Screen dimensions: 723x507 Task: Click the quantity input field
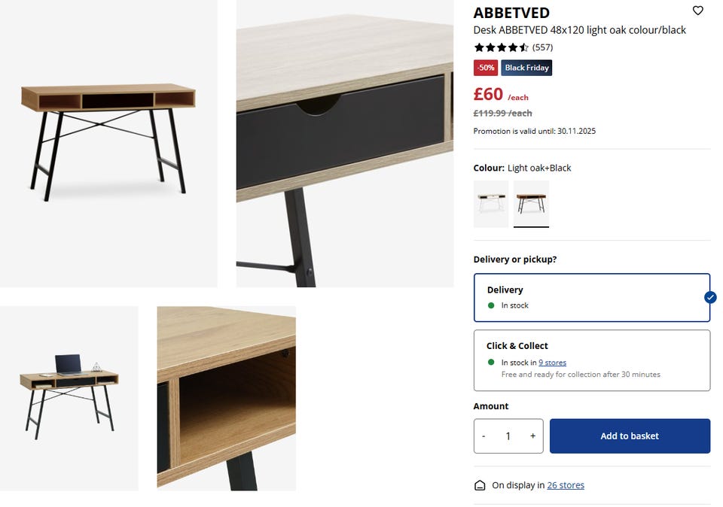pyautogui.click(x=508, y=436)
